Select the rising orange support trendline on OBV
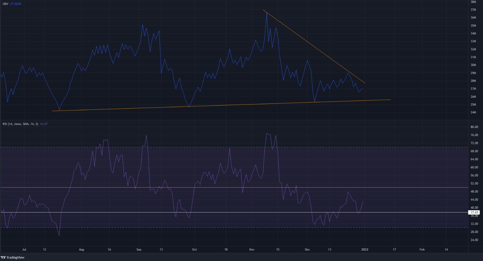483x261 pixels. 221,105
